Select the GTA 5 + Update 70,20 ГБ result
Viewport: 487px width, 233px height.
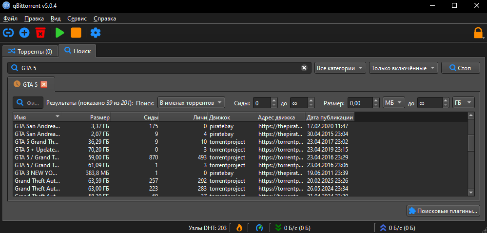tap(184, 150)
